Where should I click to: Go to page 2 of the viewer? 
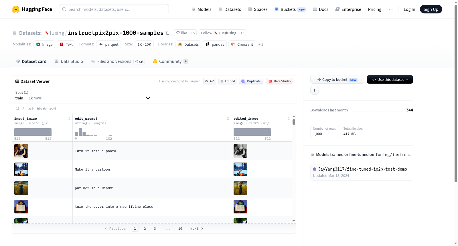point(145,229)
